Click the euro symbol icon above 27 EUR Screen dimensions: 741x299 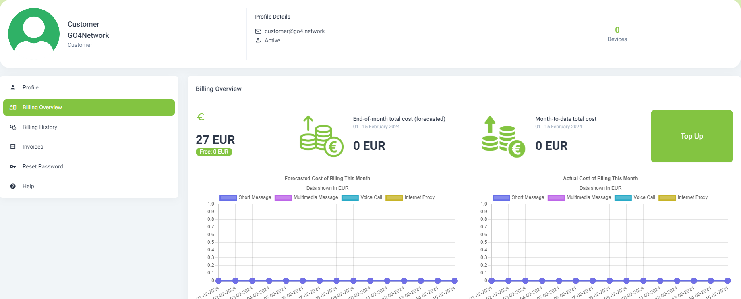click(x=200, y=117)
